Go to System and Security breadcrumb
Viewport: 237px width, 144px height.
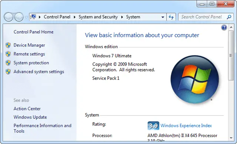98,17
